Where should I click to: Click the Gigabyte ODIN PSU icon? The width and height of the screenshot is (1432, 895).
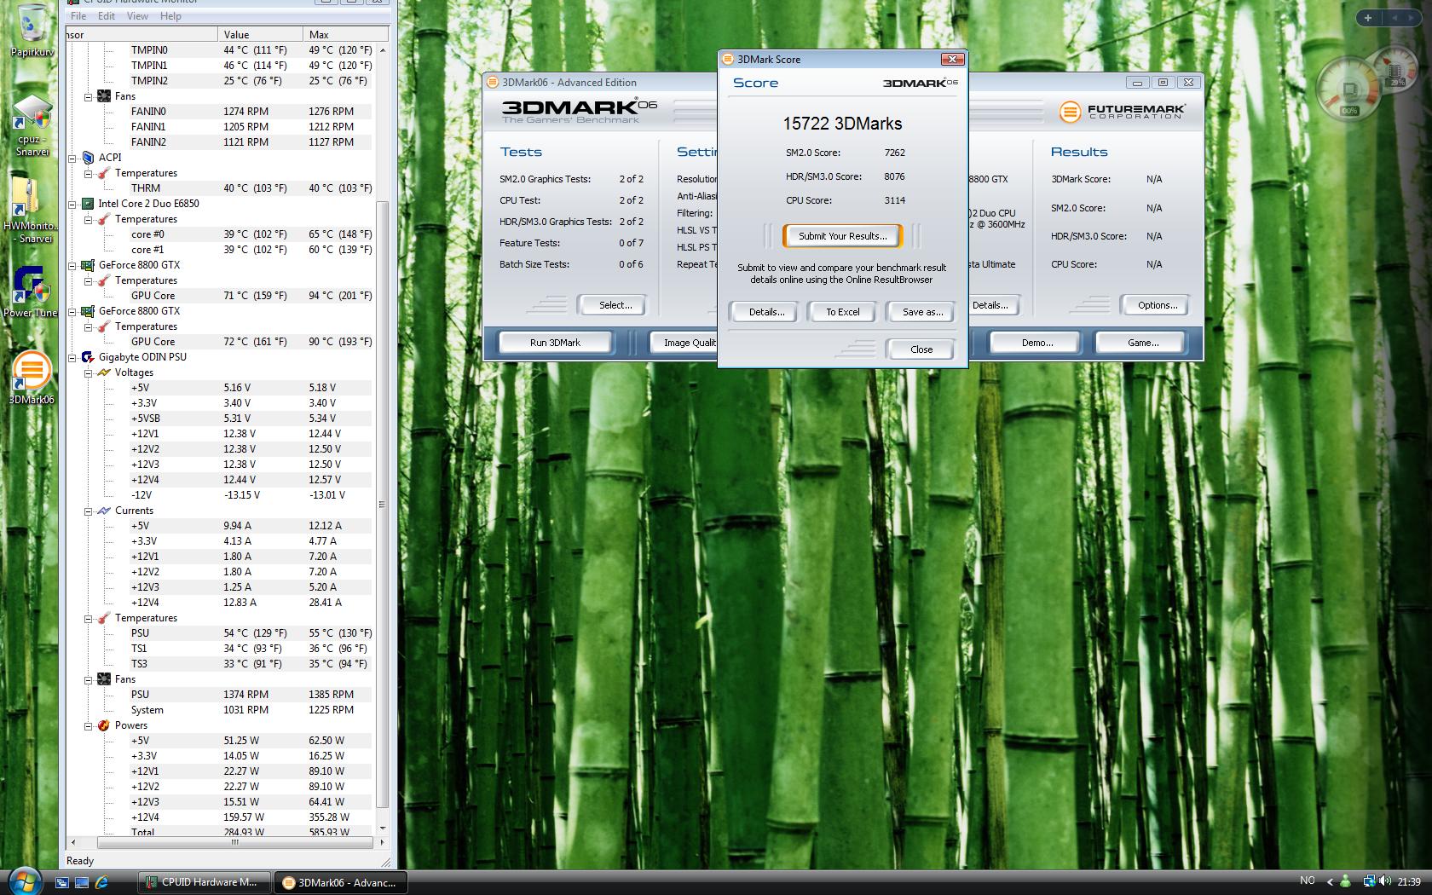point(87,357)
